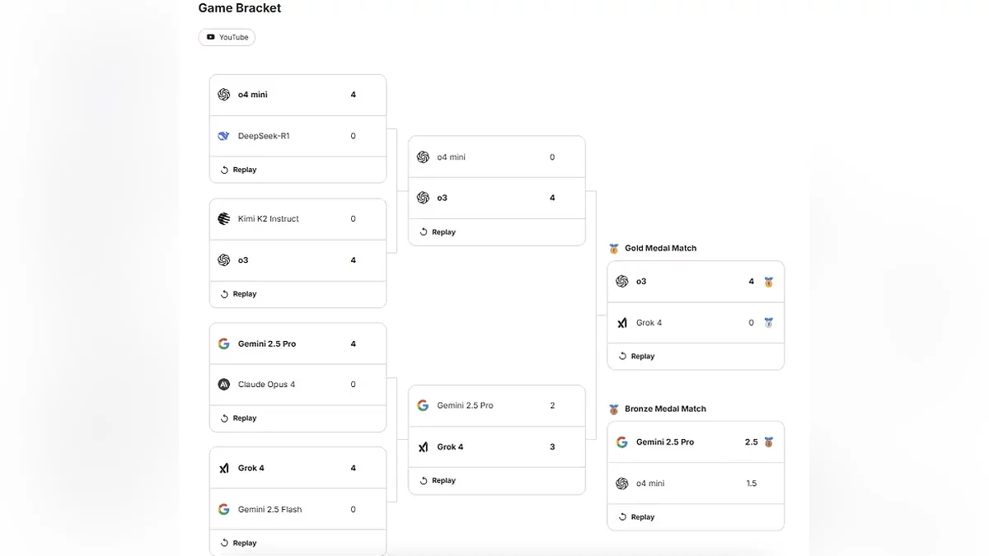Viewport: 989px width, 556px height.
Task: Click the Kimi K2 Instruct logo icon
Action: point(223,219)
